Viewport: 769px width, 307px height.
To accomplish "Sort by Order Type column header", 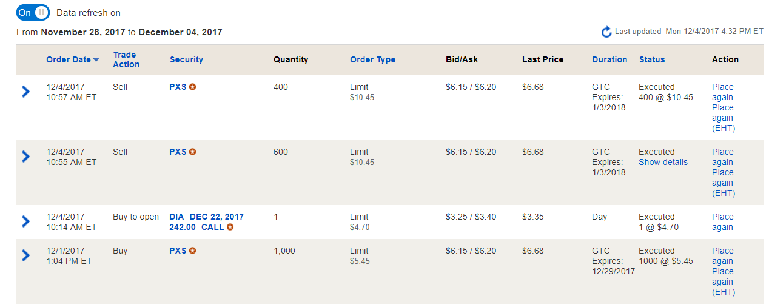I will (372, 59).
